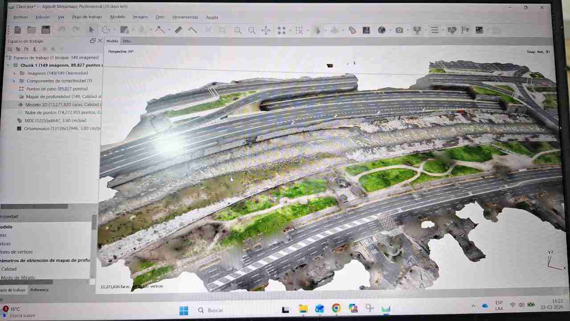
Task: Collapse the Chunk 1 tree node
Action: (x=8, y=65)
